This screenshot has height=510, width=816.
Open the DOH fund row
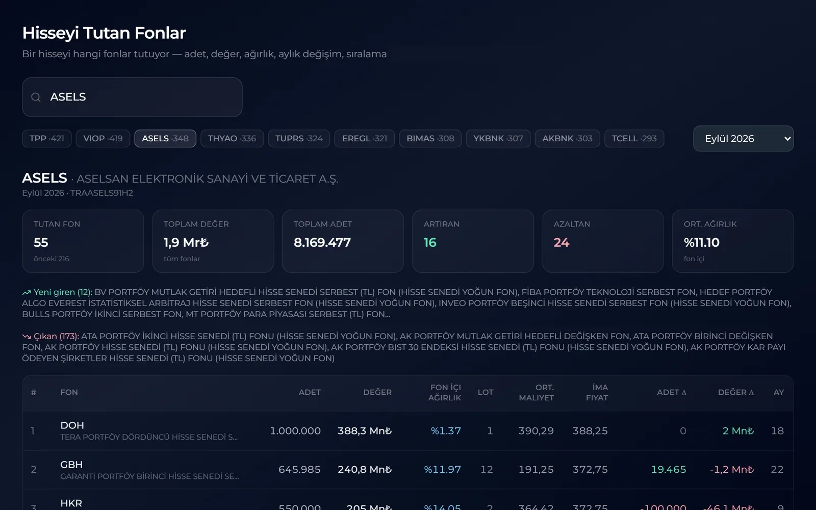pos(408,431)
